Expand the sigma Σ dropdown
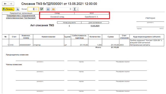This screenshot has width=166, height=94. click(76, 9)
